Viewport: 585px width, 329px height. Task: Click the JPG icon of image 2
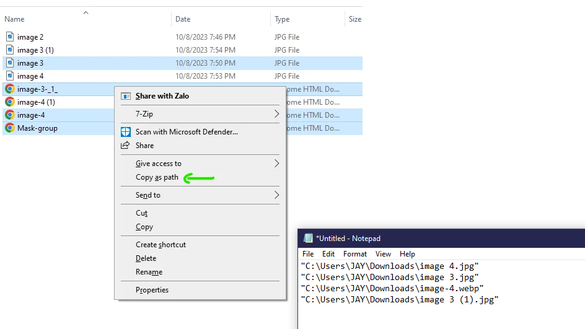point(10,37)
